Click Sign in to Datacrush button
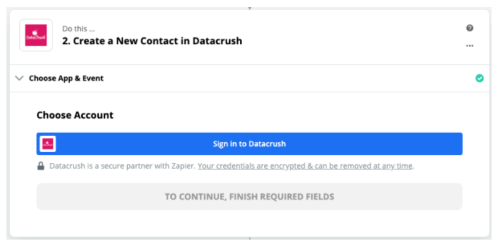 (249, 144)
